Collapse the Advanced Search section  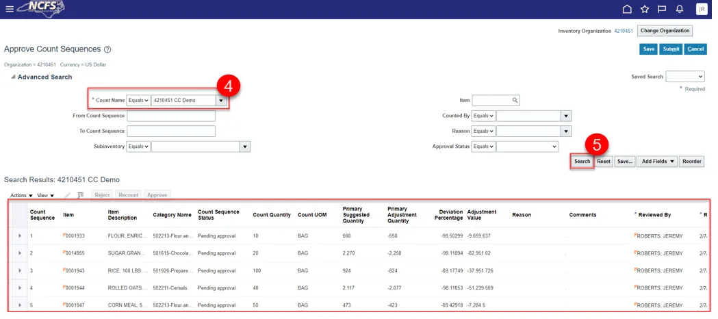pos(13,77)
